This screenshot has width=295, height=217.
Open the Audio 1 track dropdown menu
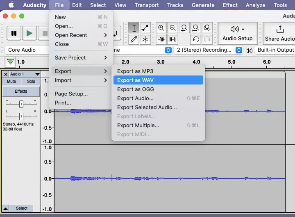click(25, 74)
